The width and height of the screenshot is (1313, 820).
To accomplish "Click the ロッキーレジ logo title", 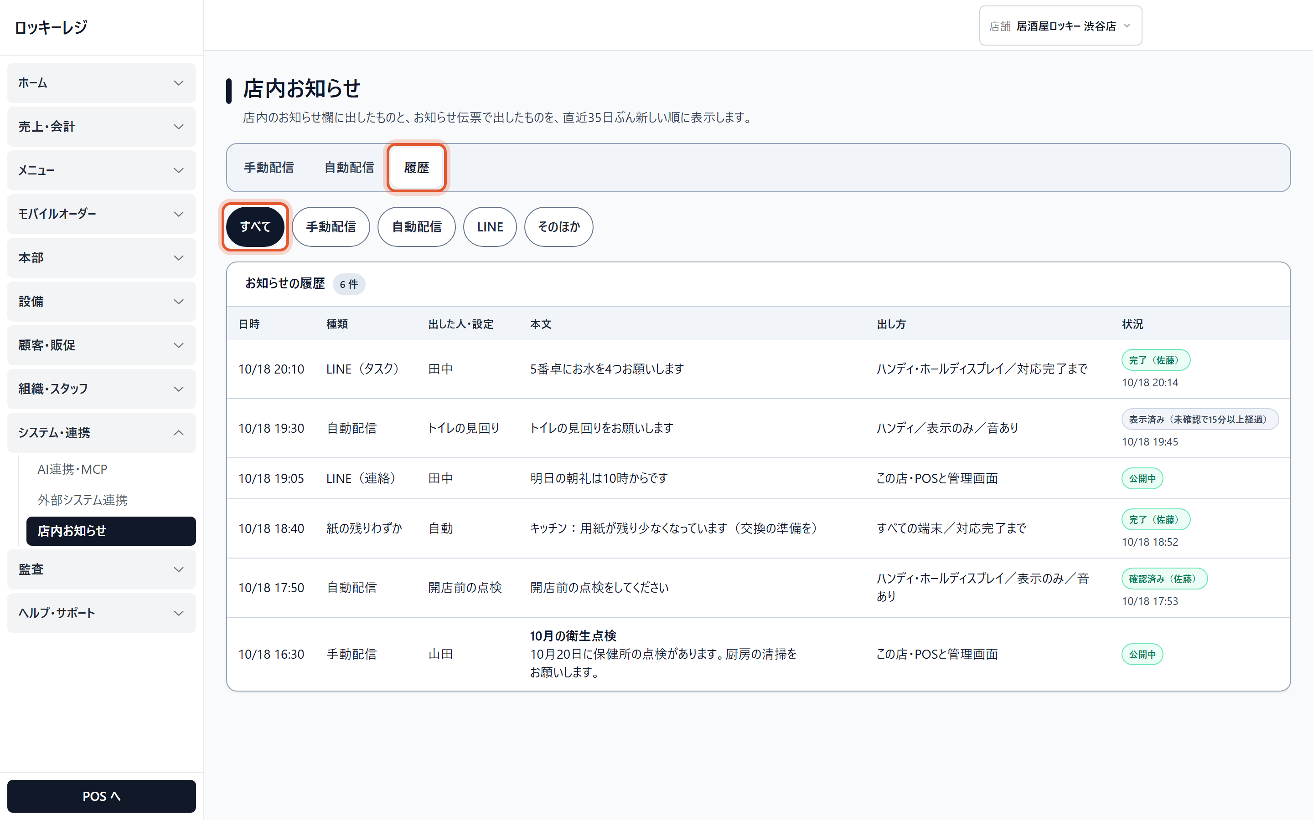I will coord(51,27).
